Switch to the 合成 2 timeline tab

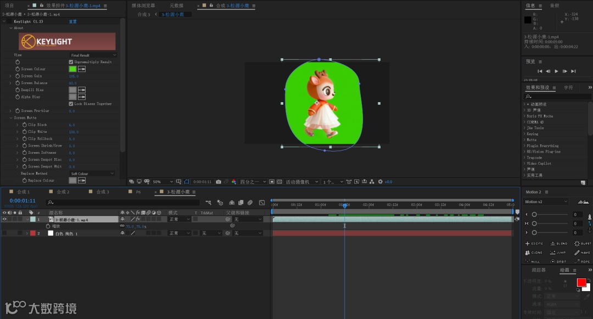(x=63, y=192)
